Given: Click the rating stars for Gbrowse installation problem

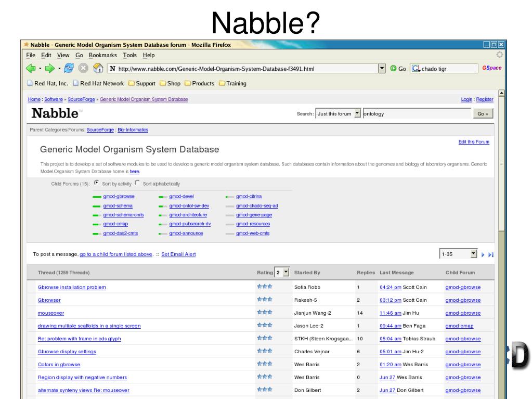Looking at the screenshot, I should point(265,287).
